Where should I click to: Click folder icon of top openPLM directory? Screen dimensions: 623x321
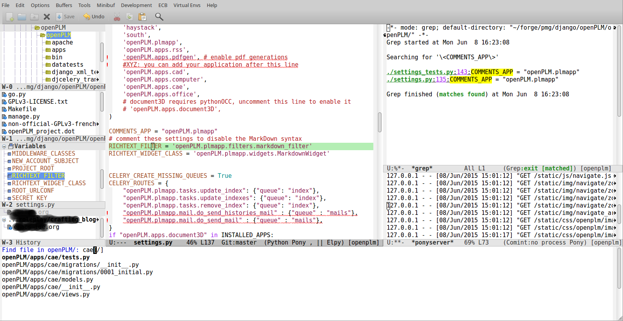37,28
